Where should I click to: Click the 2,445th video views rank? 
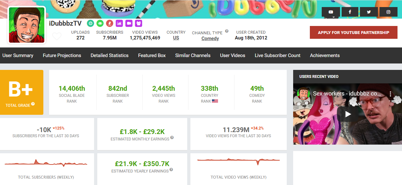click(163, 88)
